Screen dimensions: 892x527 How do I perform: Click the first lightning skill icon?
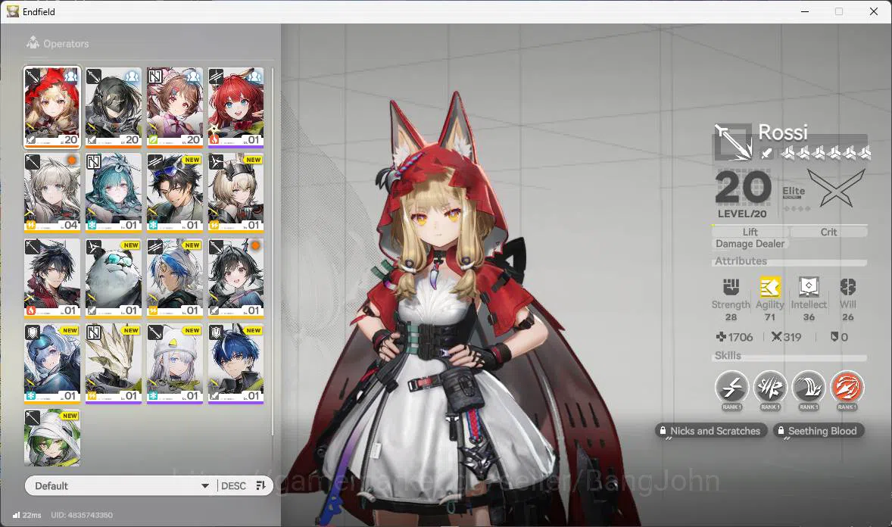[731, 388]
